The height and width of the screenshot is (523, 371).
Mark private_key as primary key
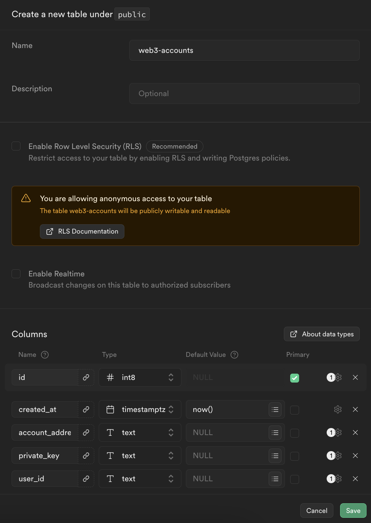point(295,456)
